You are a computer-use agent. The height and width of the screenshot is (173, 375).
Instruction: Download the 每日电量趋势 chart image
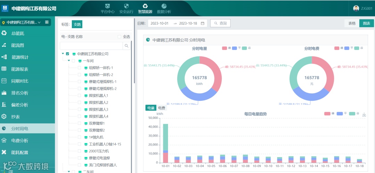(x=364, y=114)
